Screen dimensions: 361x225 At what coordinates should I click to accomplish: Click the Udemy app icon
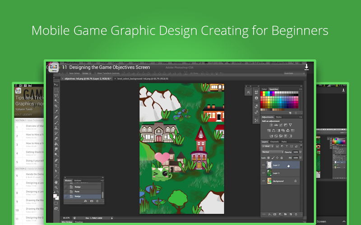[x=54, y=67]
